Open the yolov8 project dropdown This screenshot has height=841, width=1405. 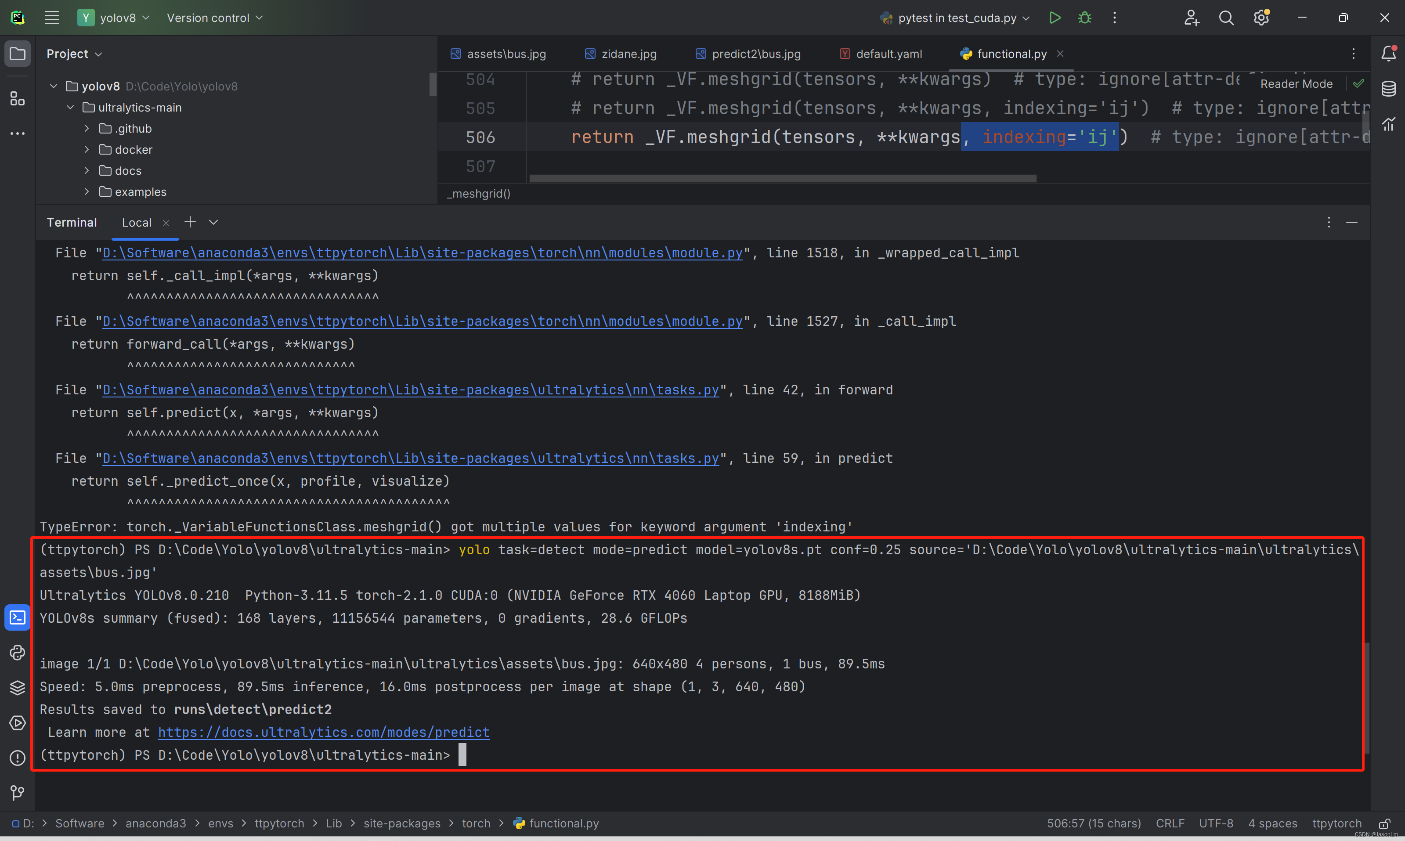coord(113,18)
